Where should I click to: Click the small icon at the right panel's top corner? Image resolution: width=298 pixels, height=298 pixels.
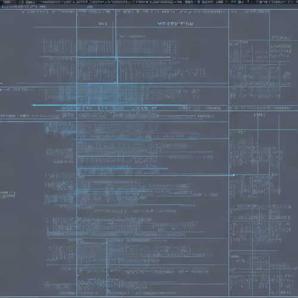click(234, 42)
